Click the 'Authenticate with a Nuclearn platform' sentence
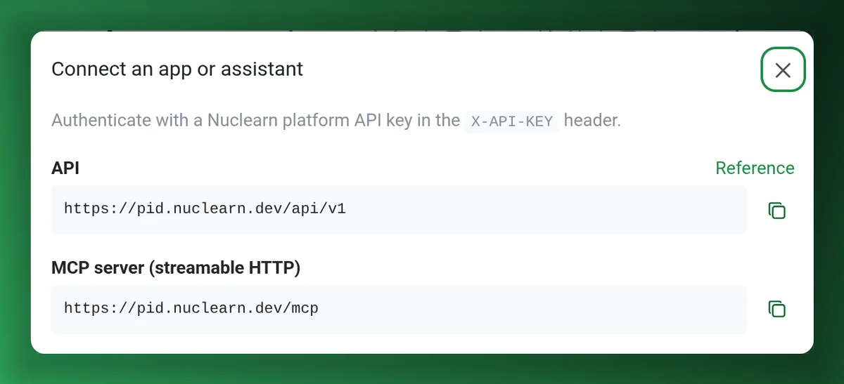This screenshot has width=844, height=384. coord(336,120)
